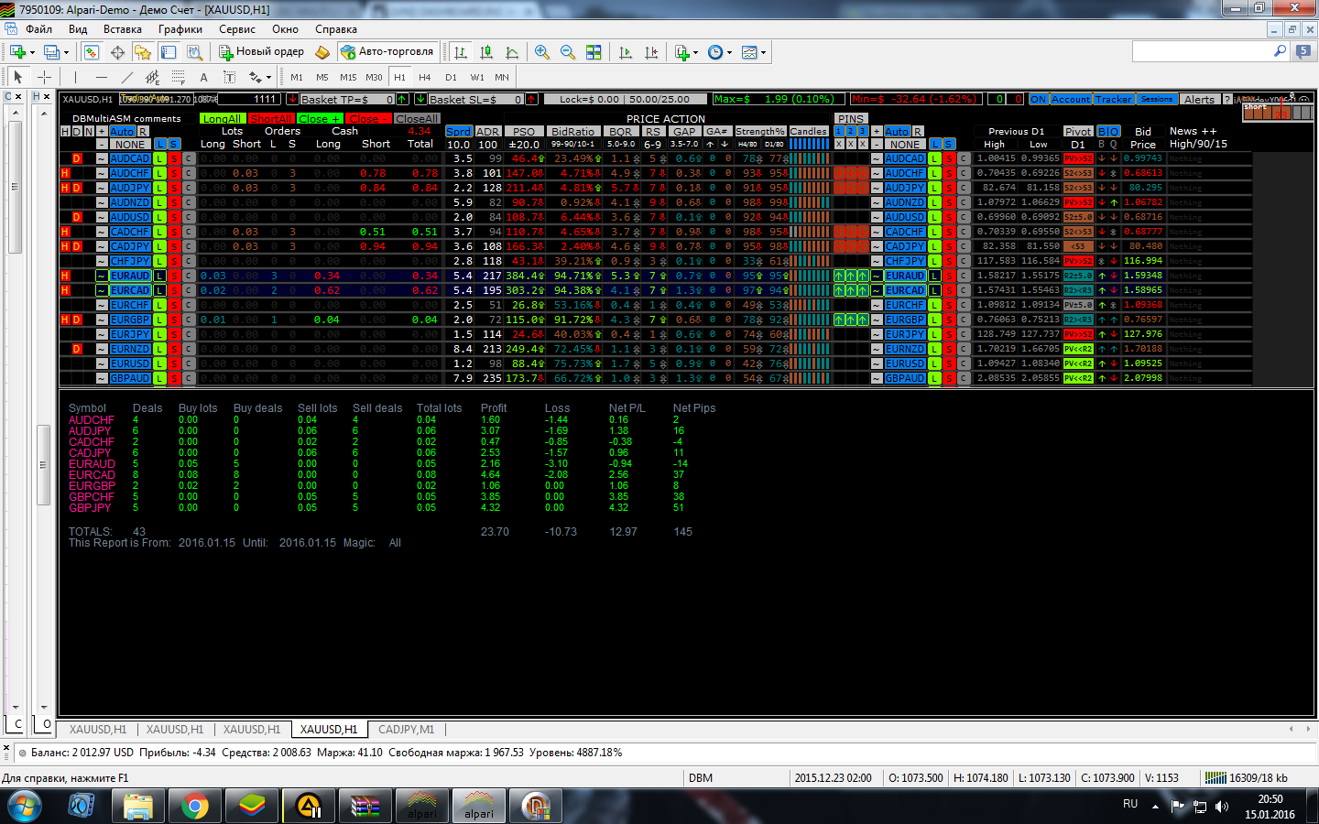The width and height of the screenshot is (1319, 824).
Task: Open templates dropdown
Action: (x=754, y=52)
